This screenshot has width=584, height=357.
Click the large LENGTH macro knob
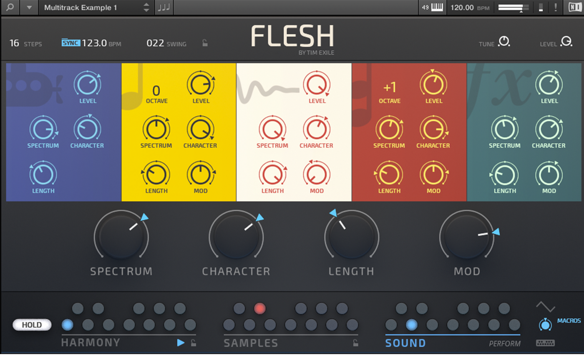pyautogui.click(x=351, y=236)
